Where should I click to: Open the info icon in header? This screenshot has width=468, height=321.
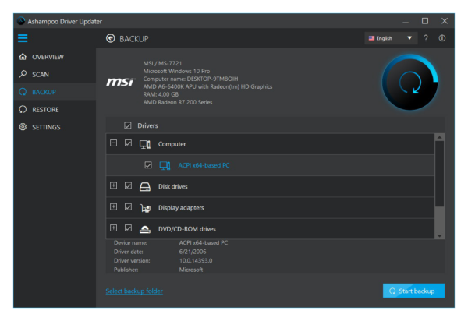[x=442, y=38]
